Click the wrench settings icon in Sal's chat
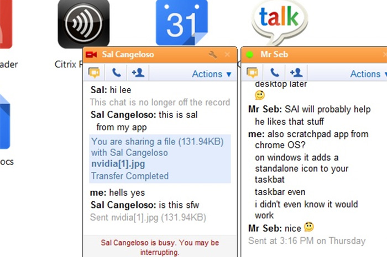This screenshot has width=387, height=257. [212, 55]
